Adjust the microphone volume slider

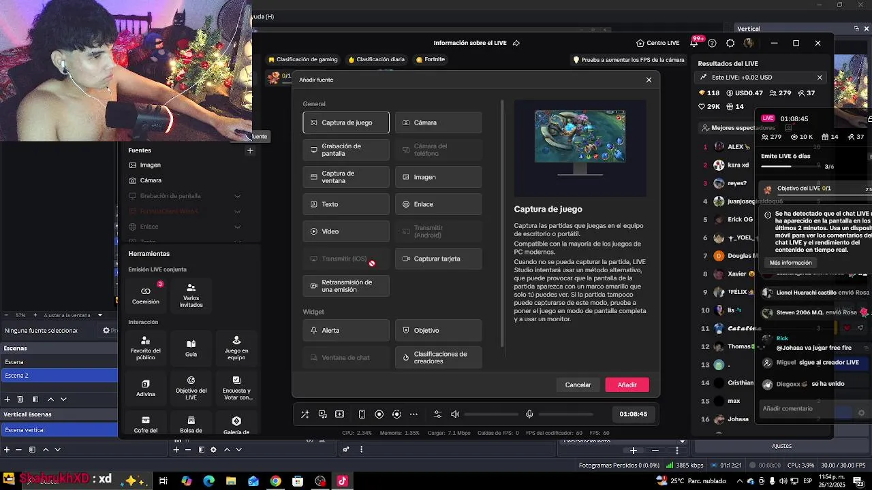pyautogui.click(x=565, y=414)
